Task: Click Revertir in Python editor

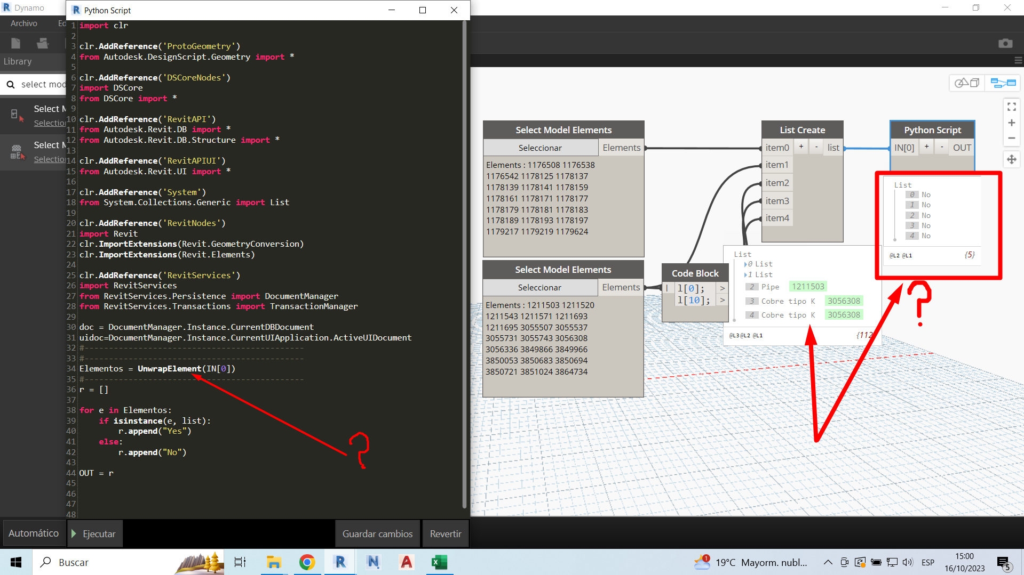Action: (446, 533)
